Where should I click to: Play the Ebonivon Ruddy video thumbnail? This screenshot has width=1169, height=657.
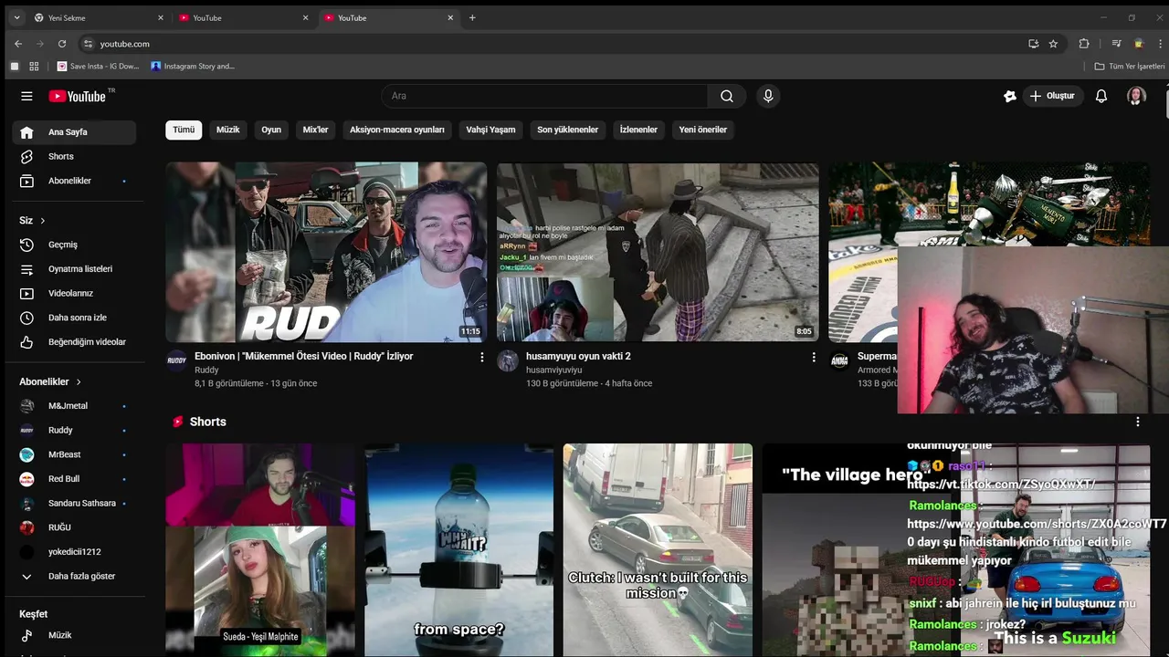click(326, 252)
